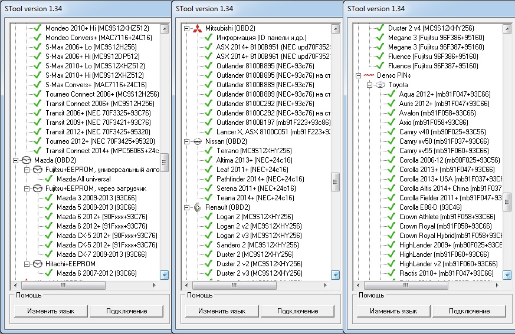Viewport: 515px width, 334px height.
Task: Click Изменить язык in left window
Action: click(51, 311)
